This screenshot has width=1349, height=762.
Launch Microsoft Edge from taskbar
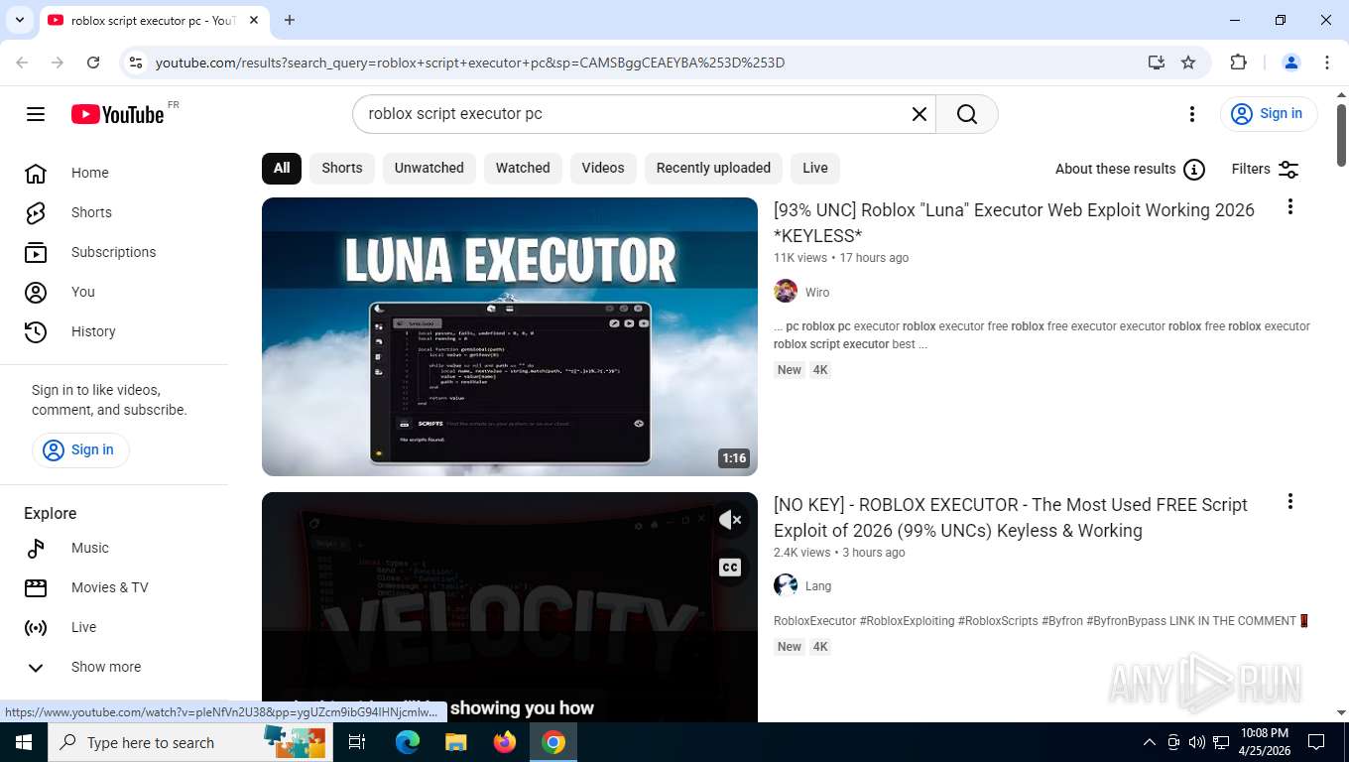click(x=408, y=742)
